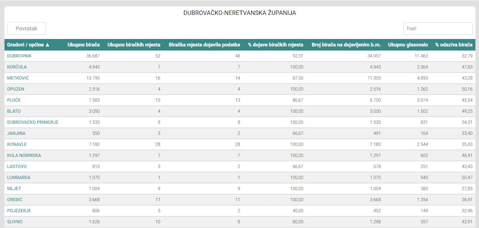The width and height of the screenshot is (479, 228).
Task: Open the PLOČE link
Action: (x=14, y=100)
